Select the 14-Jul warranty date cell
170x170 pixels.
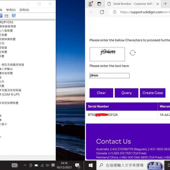click(164, 115)
